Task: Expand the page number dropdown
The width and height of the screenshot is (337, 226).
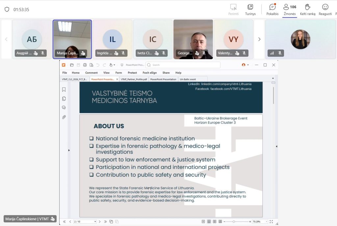Action: [x=95, y=222]
